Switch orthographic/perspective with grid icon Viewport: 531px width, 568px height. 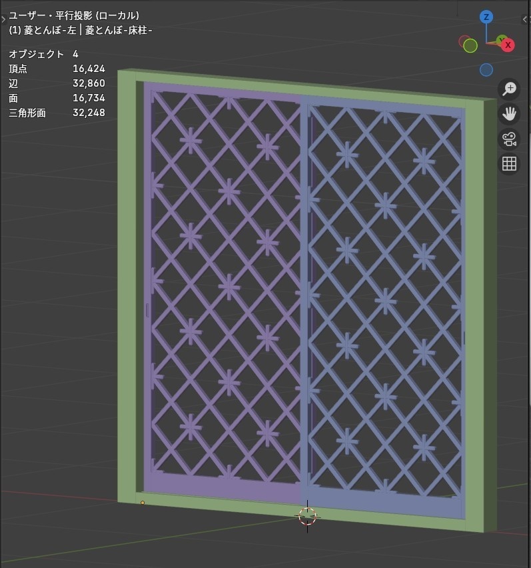pyautogui.click(x=509, y=164)
